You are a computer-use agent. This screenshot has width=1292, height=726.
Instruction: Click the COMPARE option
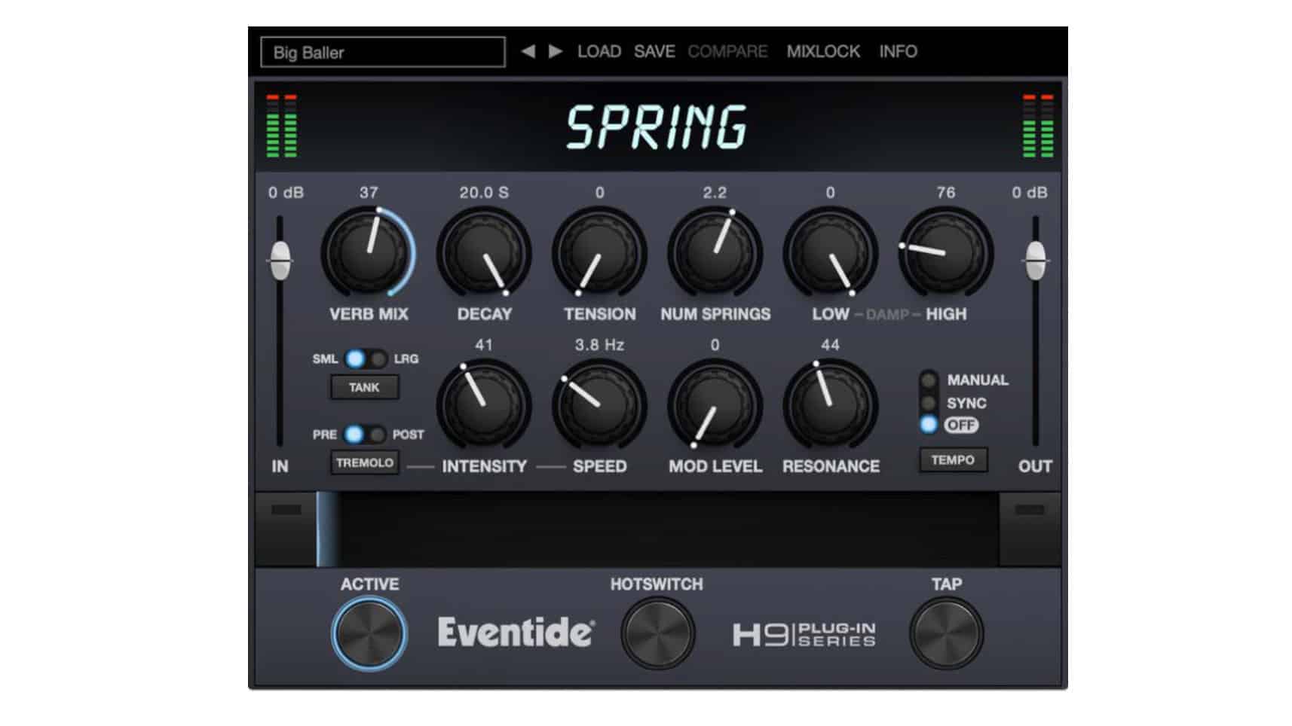[x=727, y=51]
